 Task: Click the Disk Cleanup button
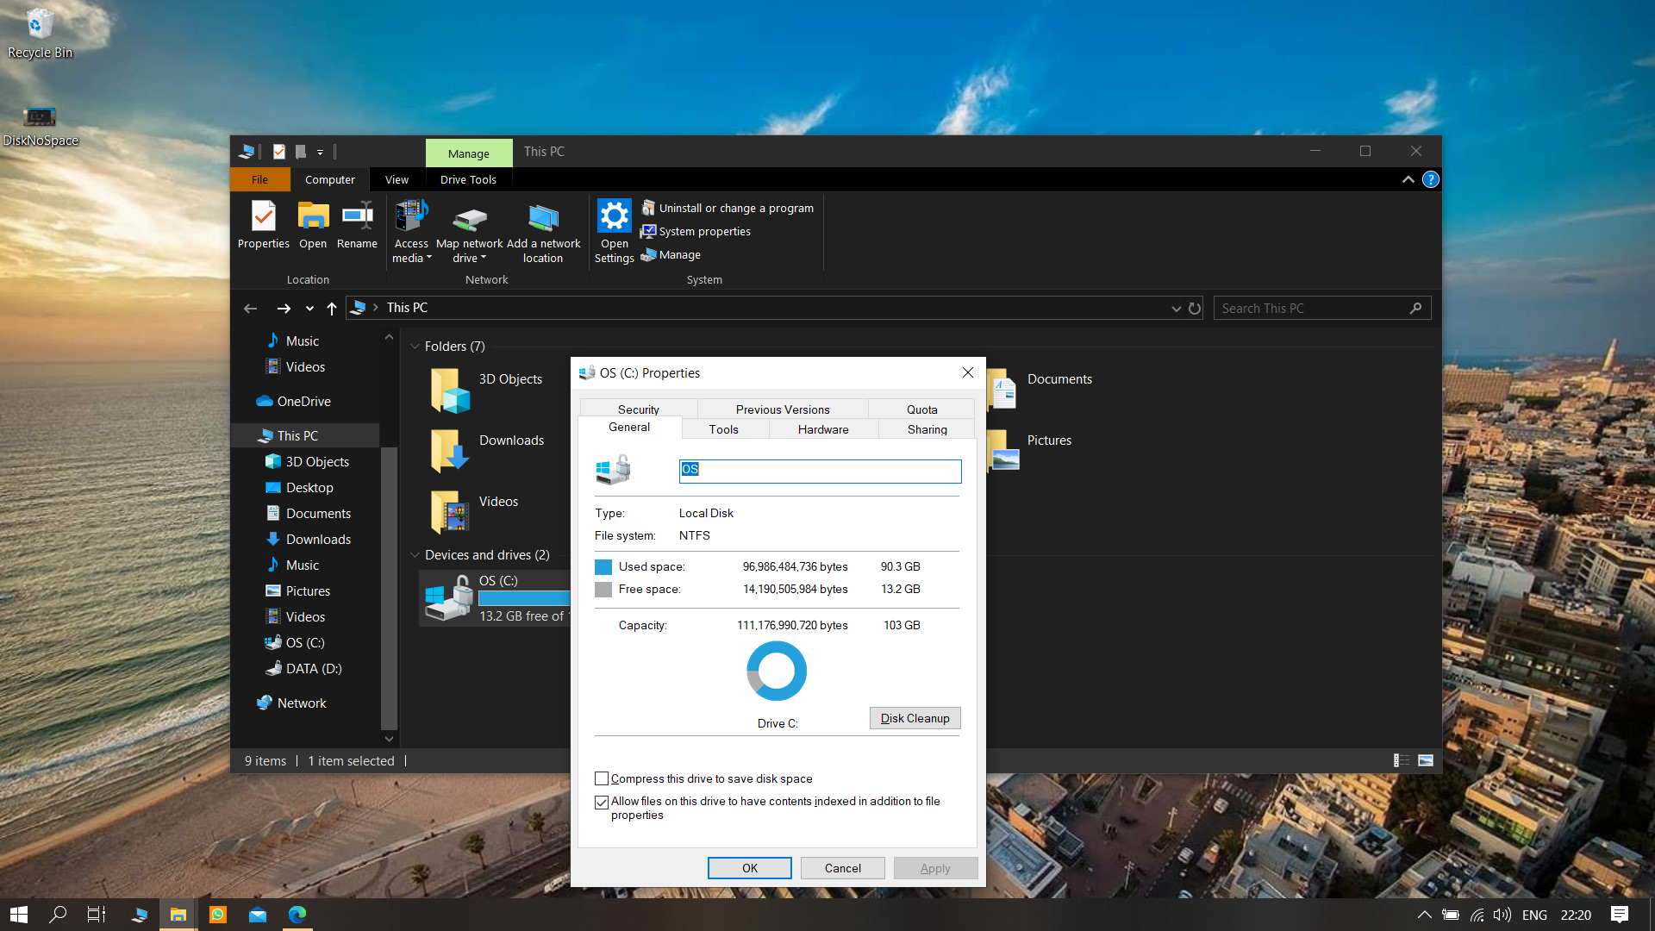[915, 718]
